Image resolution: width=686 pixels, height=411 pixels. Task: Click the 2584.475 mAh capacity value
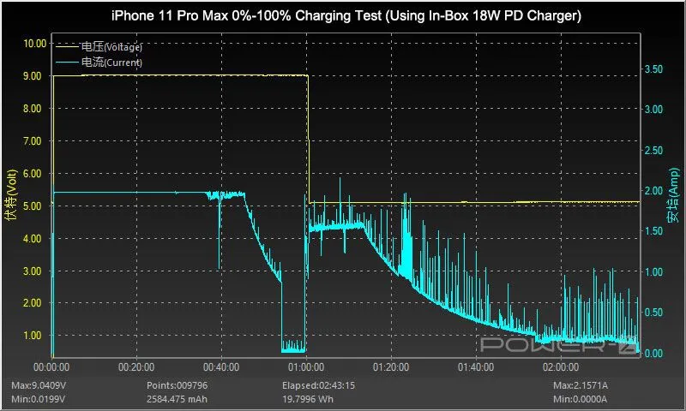[177, 399]
